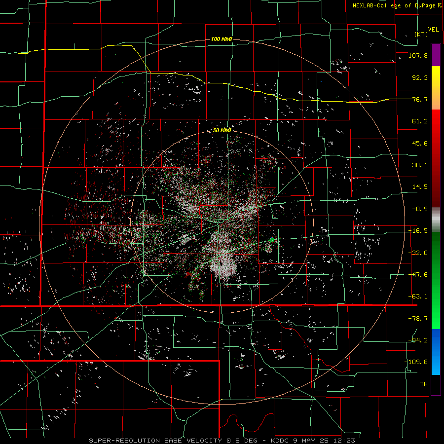This screenshot has height=444, width=444.
Task: Click the 50 NMI range ring label
Action: 222,131
